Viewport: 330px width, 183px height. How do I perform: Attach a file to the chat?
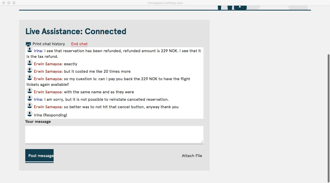tap(192, 156)
